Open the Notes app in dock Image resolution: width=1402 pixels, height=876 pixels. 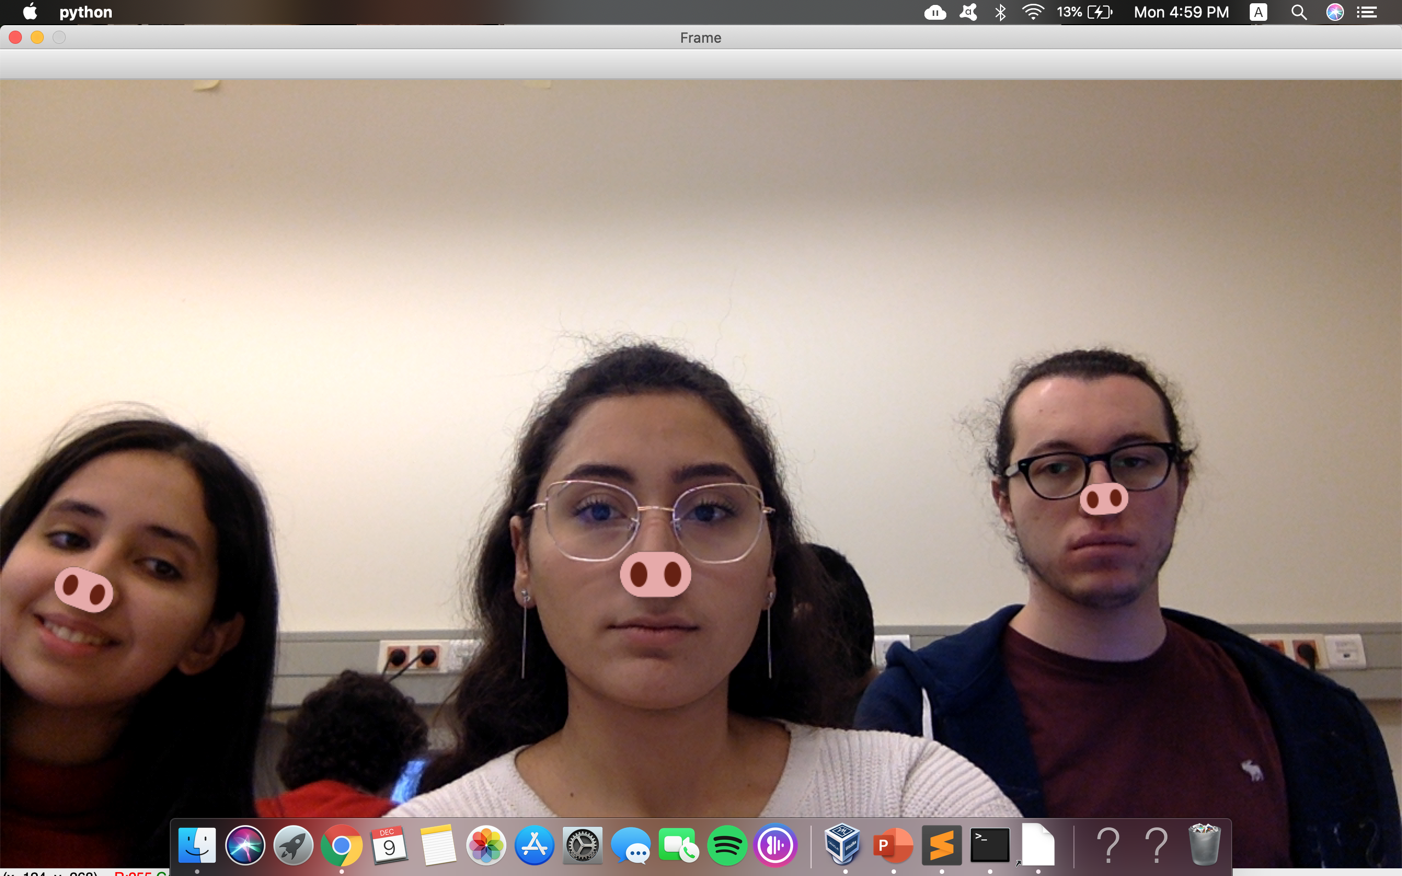[438, 845]
